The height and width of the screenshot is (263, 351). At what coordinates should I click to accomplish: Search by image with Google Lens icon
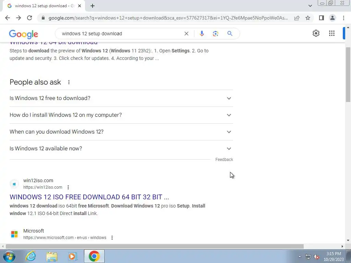[x=215, y=34]
